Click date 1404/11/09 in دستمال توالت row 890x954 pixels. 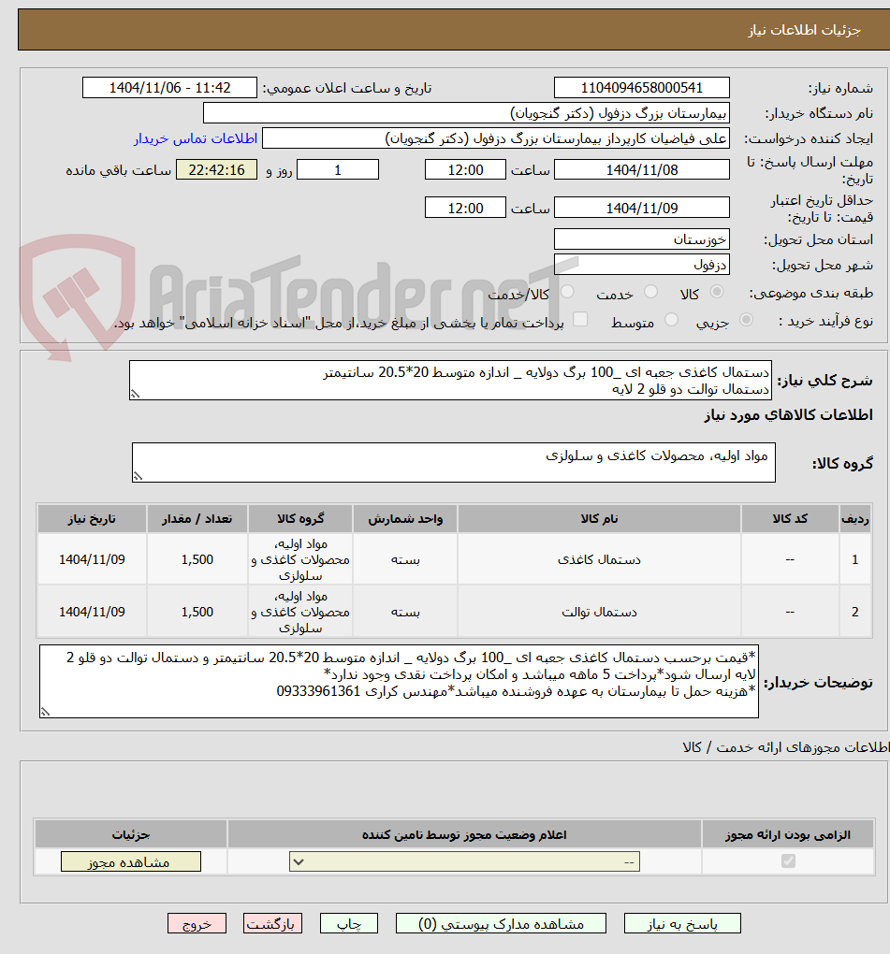coord(92,612)
